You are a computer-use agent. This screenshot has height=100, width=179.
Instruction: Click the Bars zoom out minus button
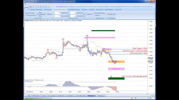coord(135,98)
